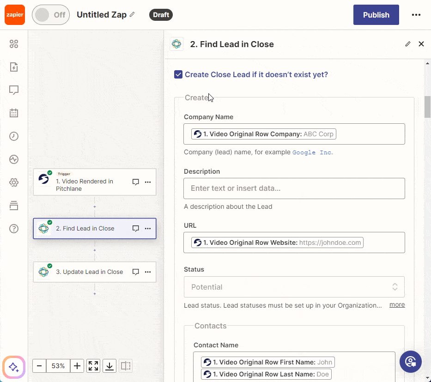The height and width of the screenshot is (382, 431).
Task: Publish the Zap
Action: pyautogui.click(x=376, y=15)
